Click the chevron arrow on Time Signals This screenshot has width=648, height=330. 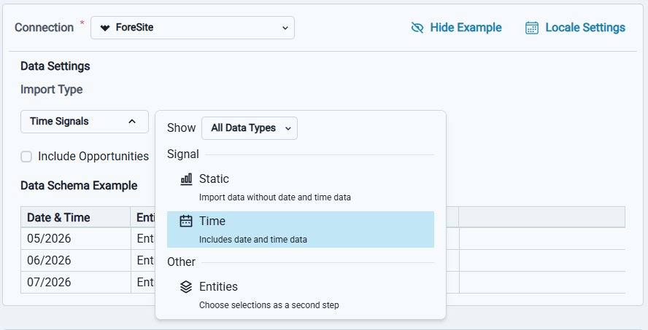132,122
